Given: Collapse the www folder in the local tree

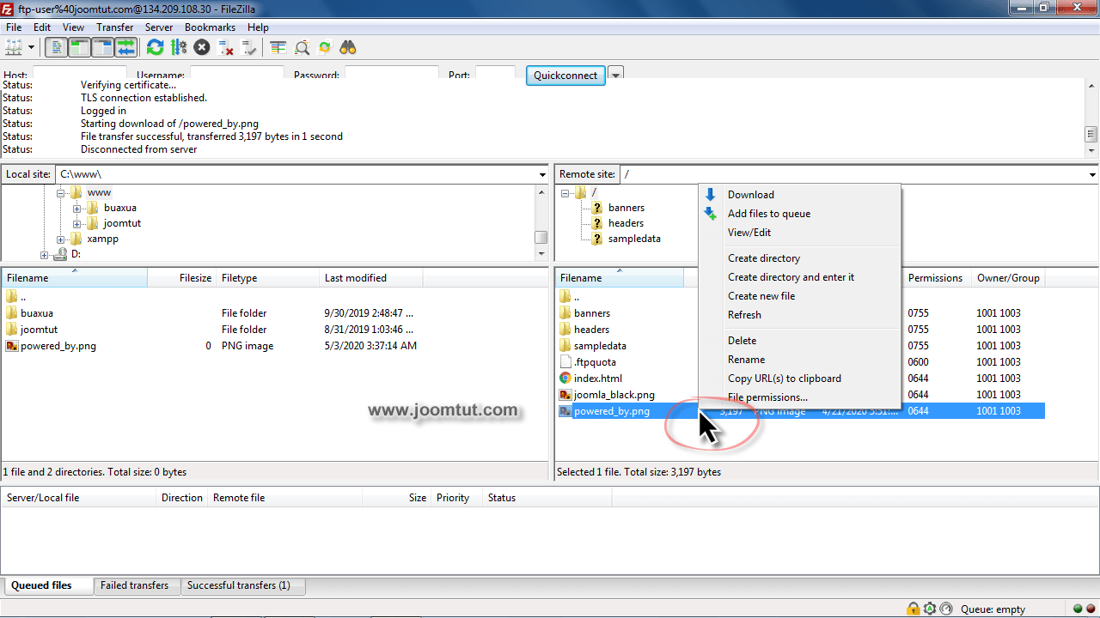Looking at the screenshot, I should coord(60,191).
